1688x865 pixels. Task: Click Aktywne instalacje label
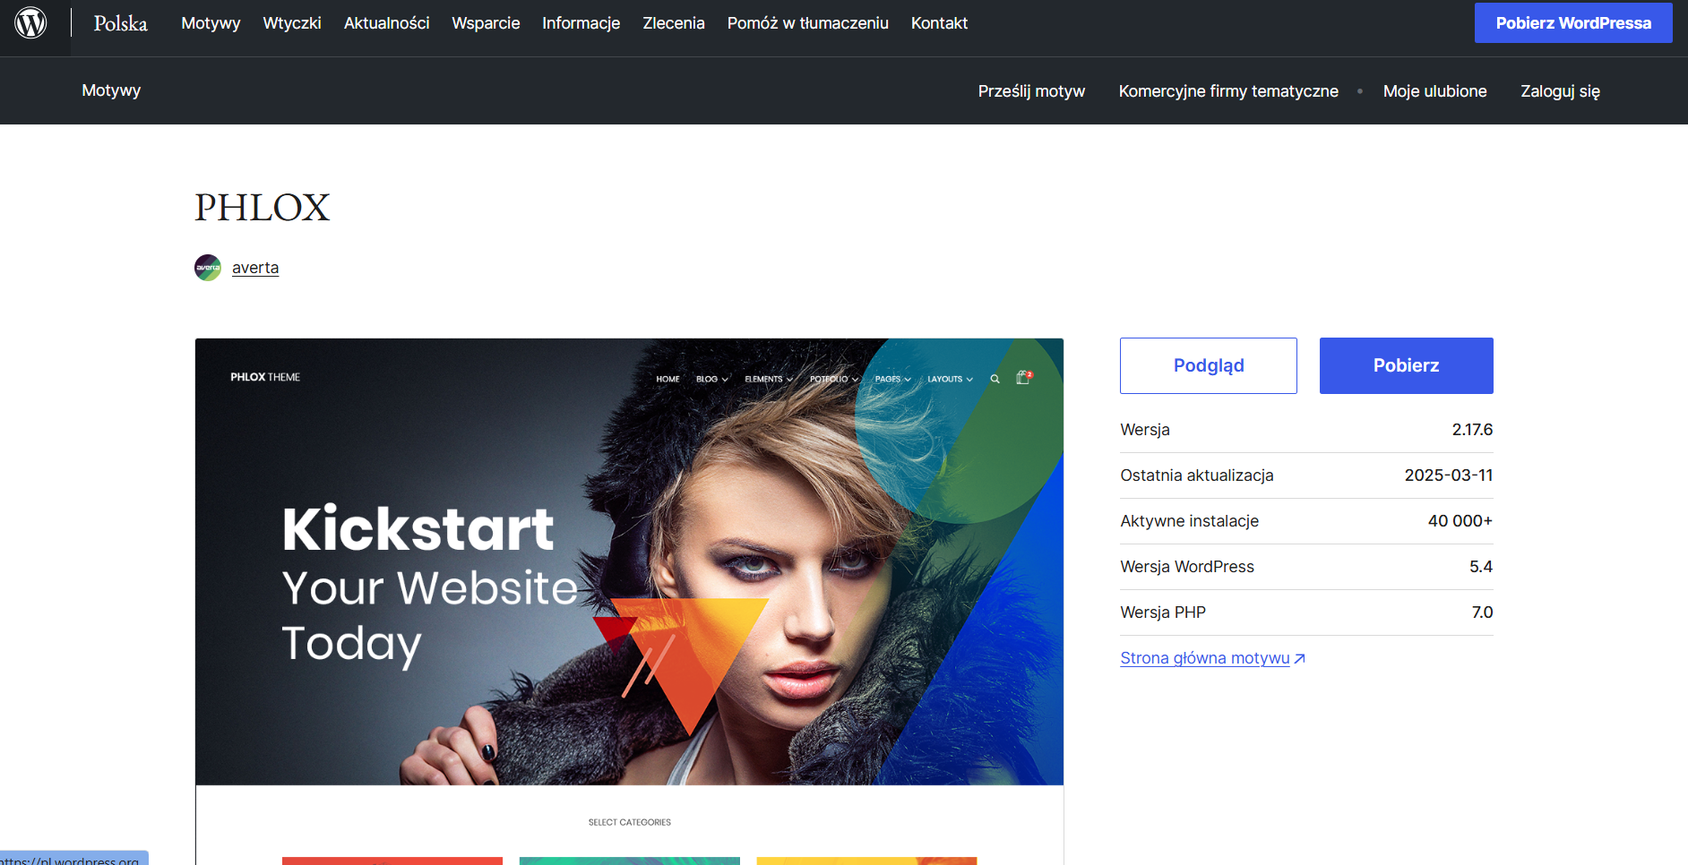1190,521
